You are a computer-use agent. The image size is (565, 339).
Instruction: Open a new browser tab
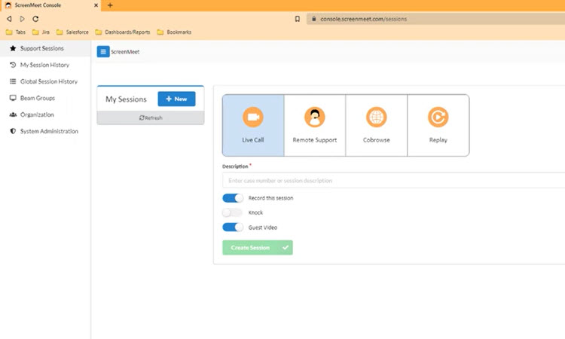coord(110,5)
